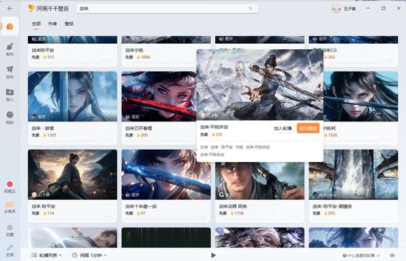Dismiss the 什么是壁纸轮播 tip
The width and height of the screenshot is (406, 261).
(x=378, y=256)
